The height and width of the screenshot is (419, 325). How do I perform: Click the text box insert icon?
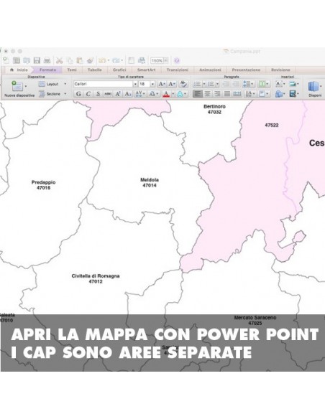pos(280,84)
